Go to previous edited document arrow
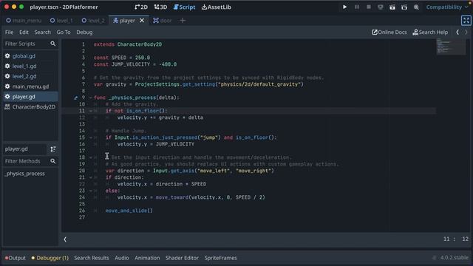Viewport: 473px width, 266px height. click(457, 33)
